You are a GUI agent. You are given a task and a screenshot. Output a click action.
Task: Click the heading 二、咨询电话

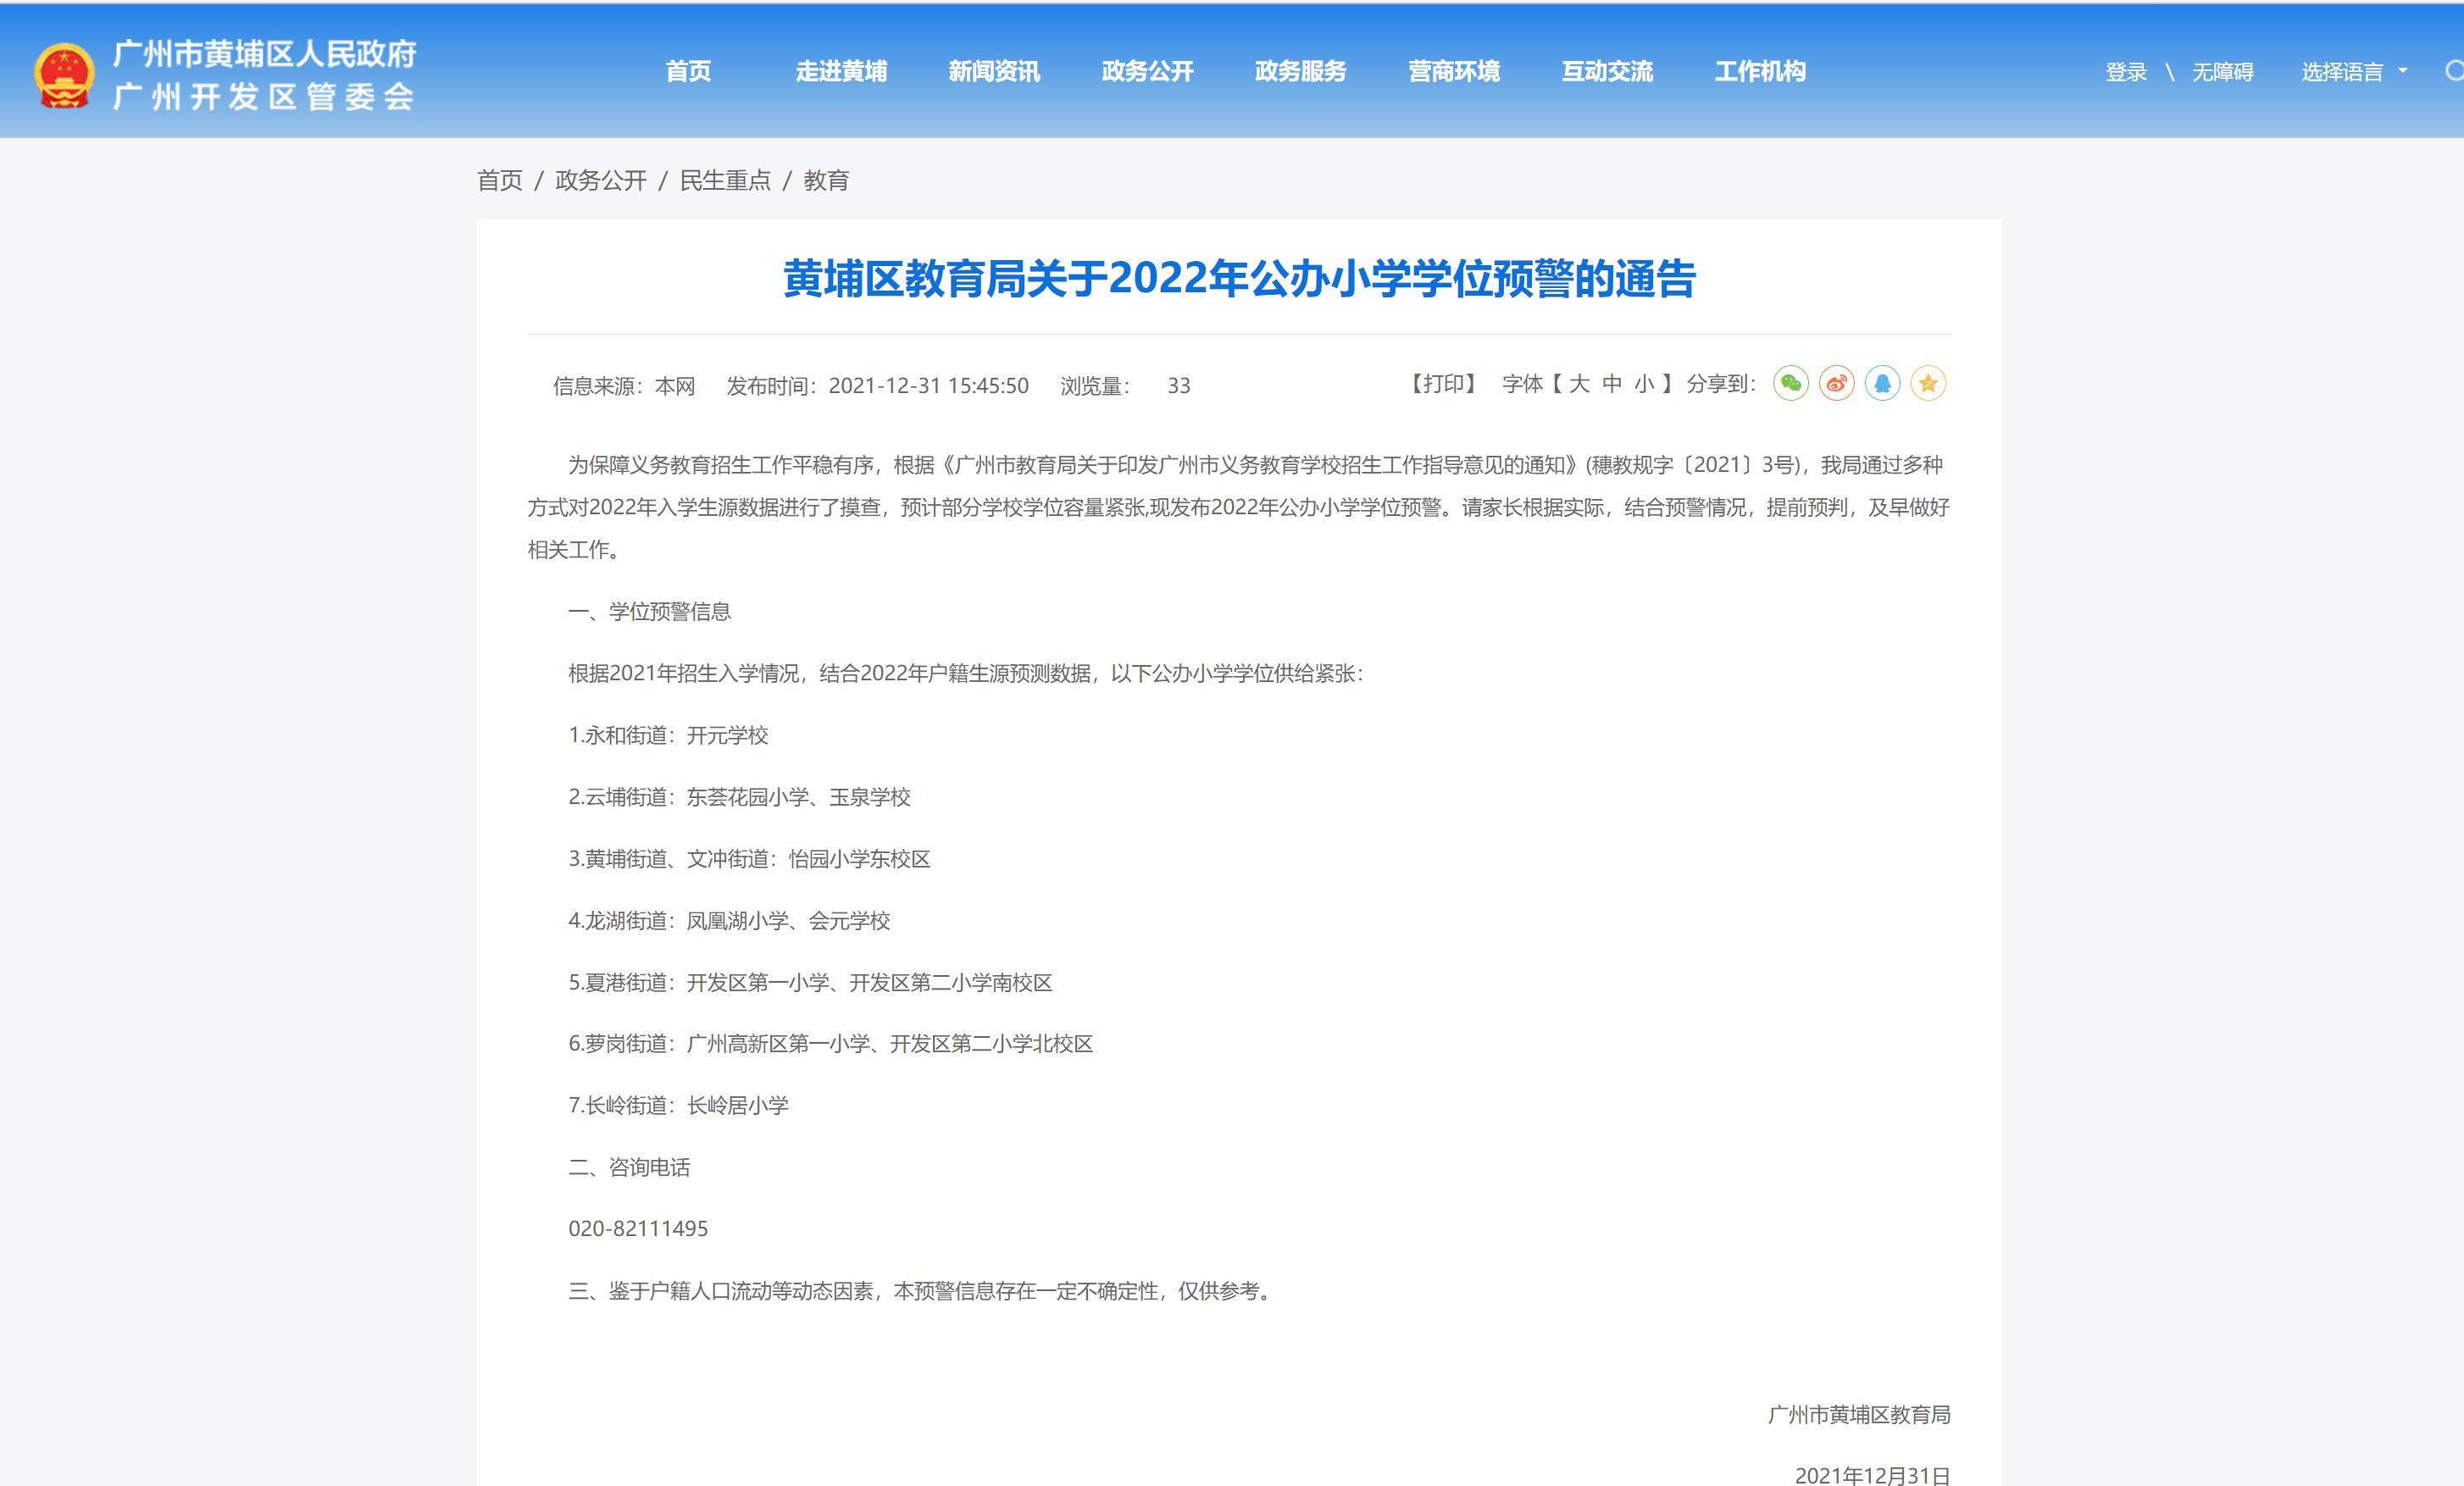pos(629,1168)
